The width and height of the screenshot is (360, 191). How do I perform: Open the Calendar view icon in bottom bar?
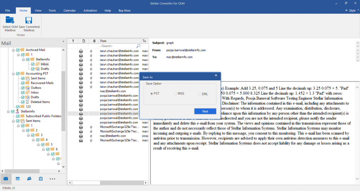(x=18, y=179)
